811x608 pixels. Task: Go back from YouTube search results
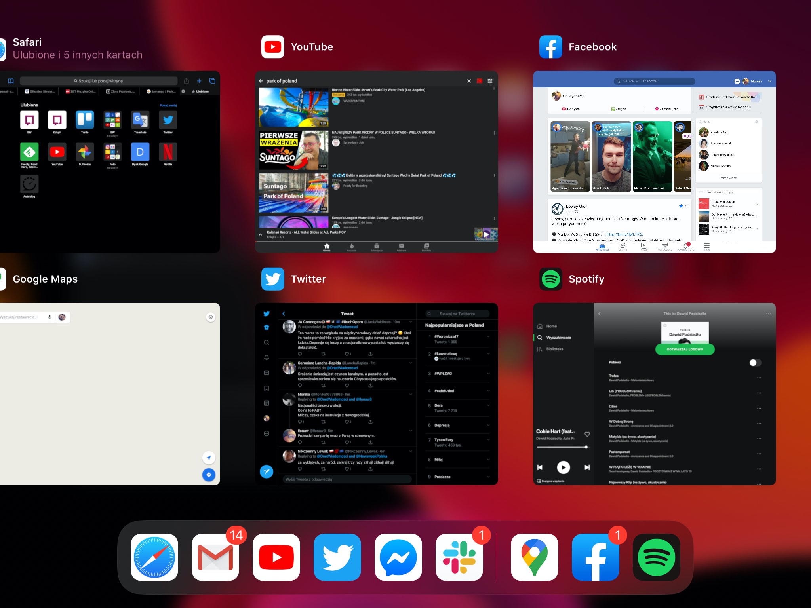coord(261,81)
